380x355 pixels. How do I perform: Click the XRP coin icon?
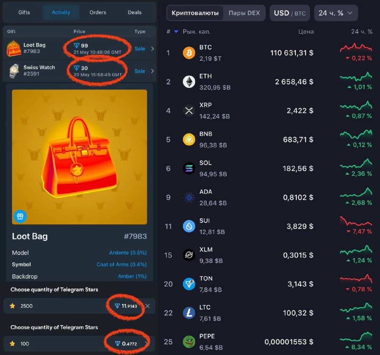tap(189, 111)
